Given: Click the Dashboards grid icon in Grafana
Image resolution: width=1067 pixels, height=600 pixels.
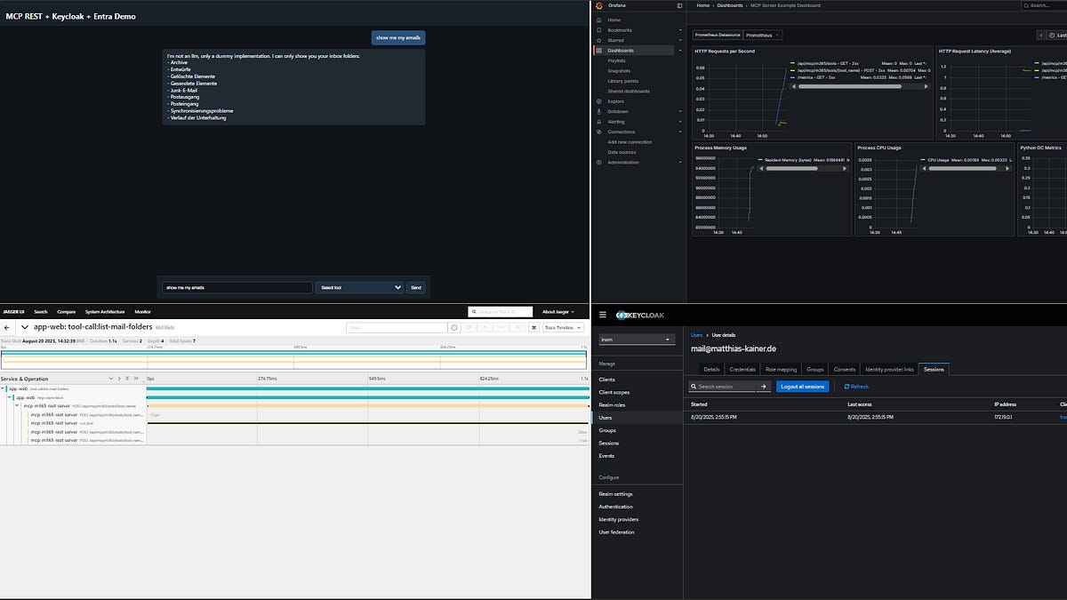Looking at the screenshot, I should tap(598, 51).
